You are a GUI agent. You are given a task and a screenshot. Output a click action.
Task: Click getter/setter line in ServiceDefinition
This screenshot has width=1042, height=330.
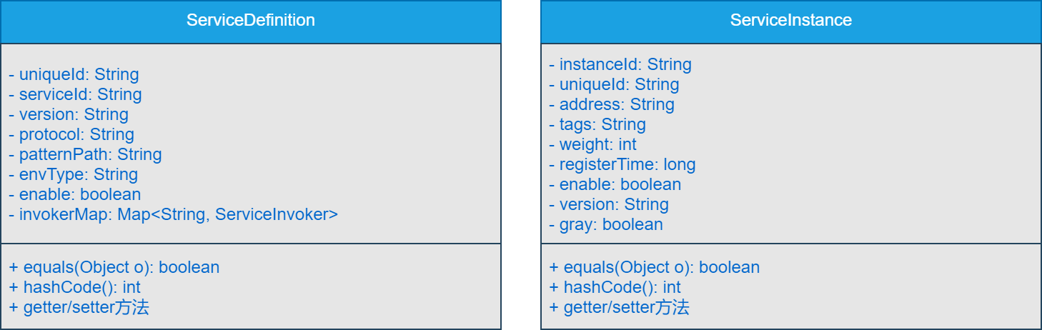tap(79, 307)
